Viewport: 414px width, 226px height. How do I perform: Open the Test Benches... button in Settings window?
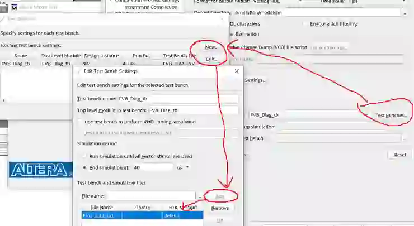click(391, 115)
